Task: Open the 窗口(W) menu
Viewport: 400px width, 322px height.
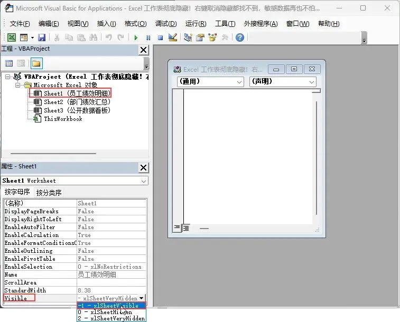Action: point(297,24)
